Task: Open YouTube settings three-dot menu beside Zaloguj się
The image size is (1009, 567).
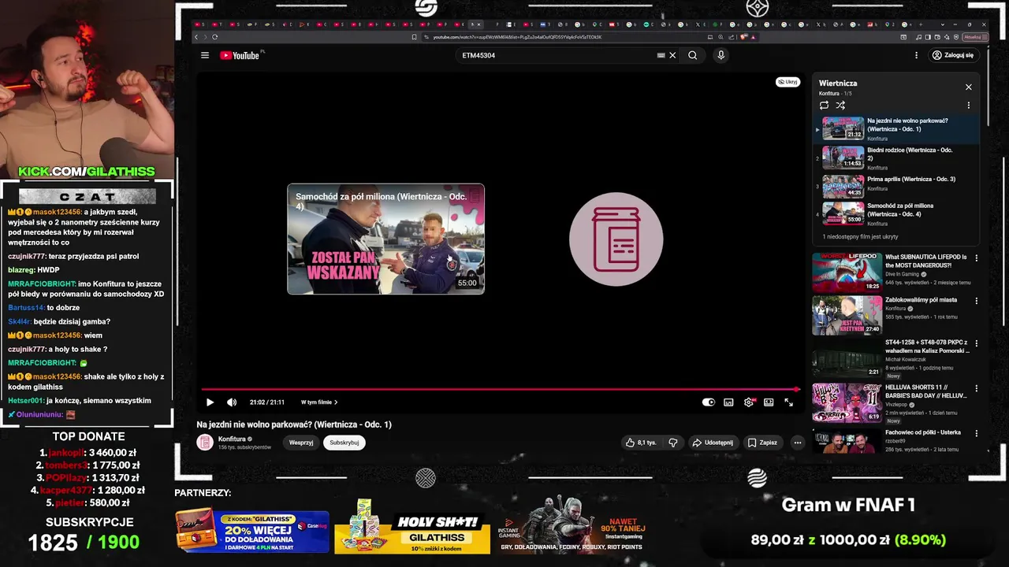Action: click(x=916, y=55)
